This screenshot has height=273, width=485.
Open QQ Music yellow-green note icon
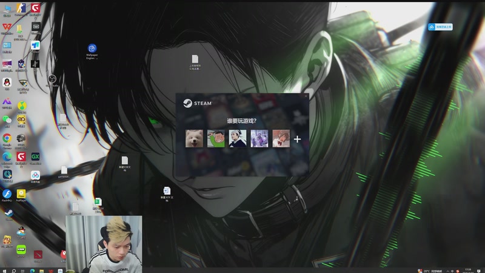21,107
